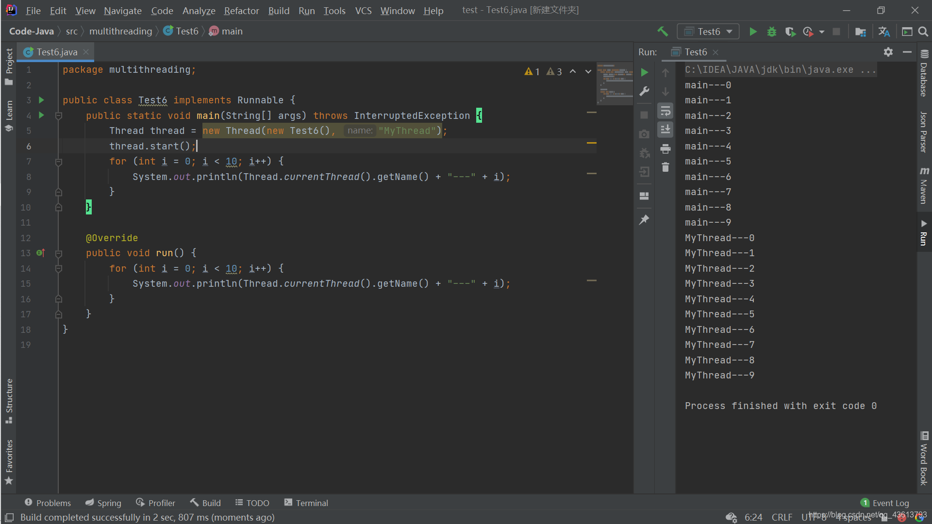Click the dump threads camera icon
Viewport: 932px width, 524px height.
[644, 134]
